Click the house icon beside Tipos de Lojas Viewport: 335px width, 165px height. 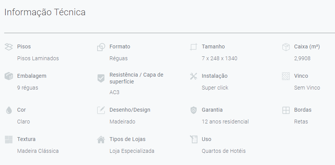(x=101, y=139)
